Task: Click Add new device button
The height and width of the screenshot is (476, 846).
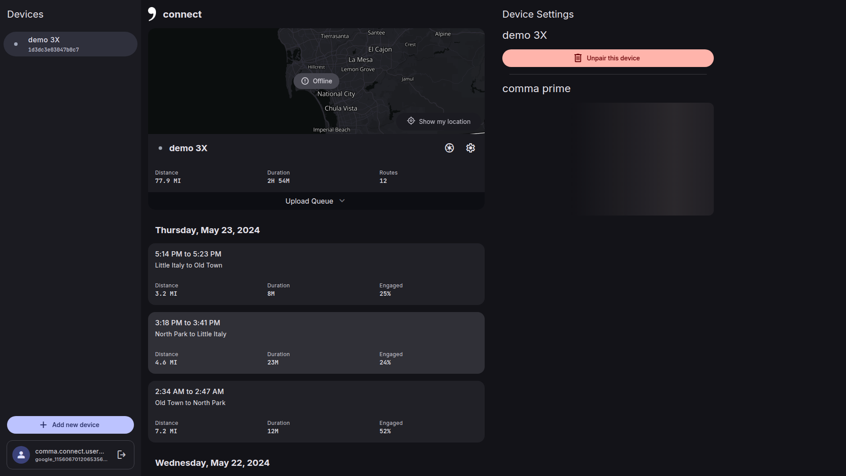Action: [x=70, y=425]
